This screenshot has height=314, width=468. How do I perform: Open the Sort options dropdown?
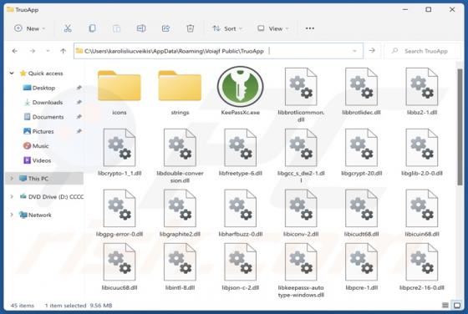click(x=227, y=28)
